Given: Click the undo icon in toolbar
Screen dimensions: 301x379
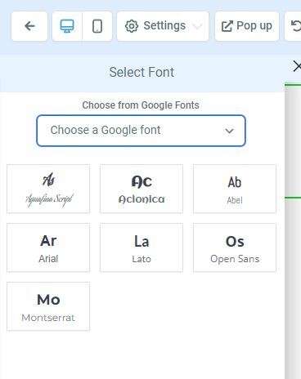Looking at the screenshot, I should coord(295,26).
